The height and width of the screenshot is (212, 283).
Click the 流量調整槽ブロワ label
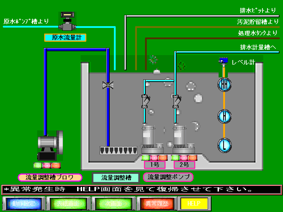pos(50,177)
